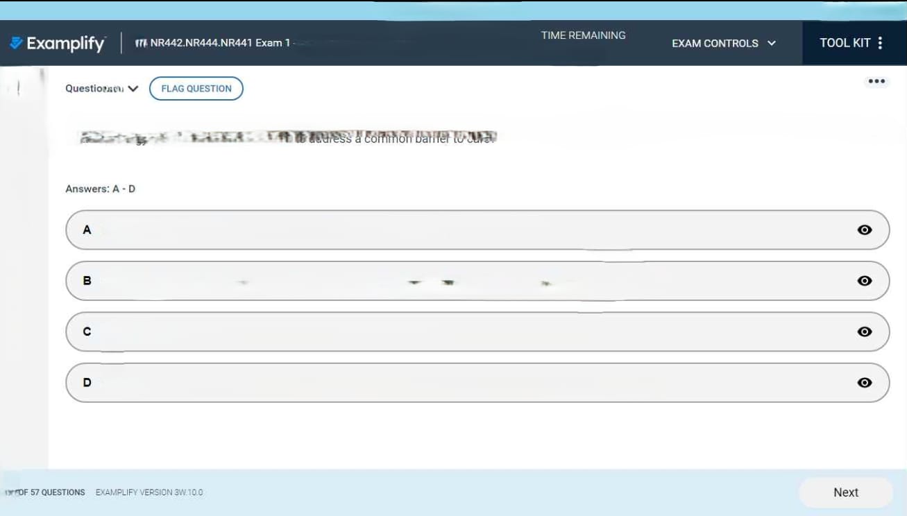Image resolution: width=907 pixels, height=516 pixels.
Task: Mark answer option D
Action: 458,382
